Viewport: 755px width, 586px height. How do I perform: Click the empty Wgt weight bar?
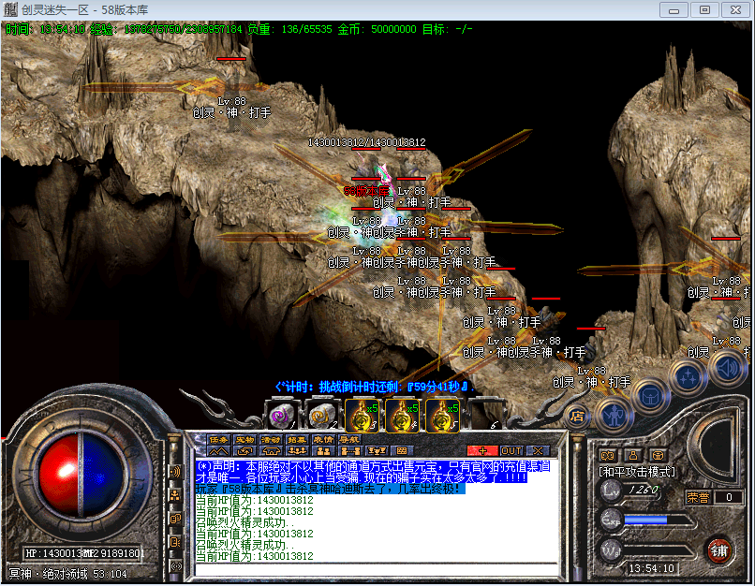point(659,549)
